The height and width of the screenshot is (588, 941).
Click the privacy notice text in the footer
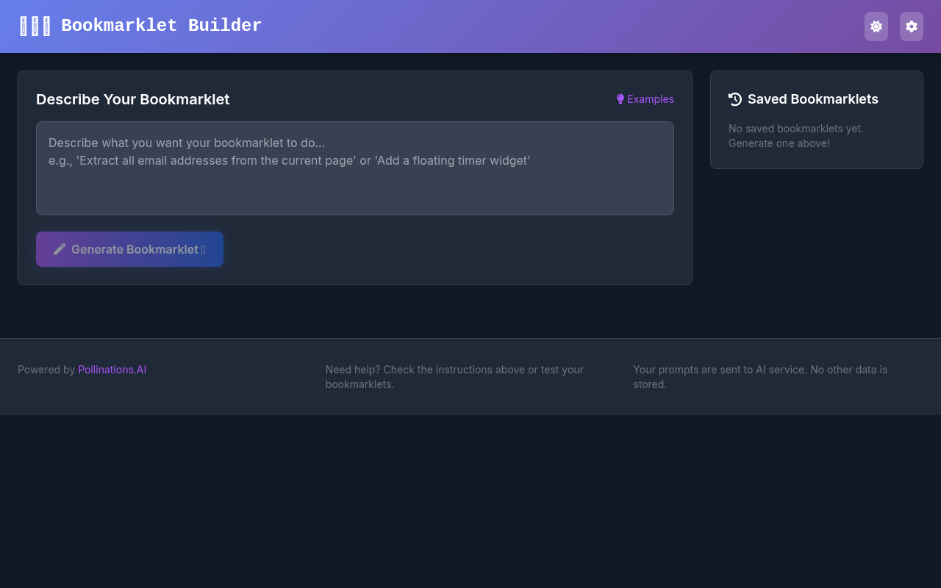760,376
